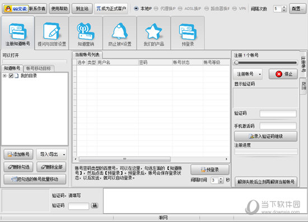Click the 确 confirm button beside 验证码

click(95, 206)
